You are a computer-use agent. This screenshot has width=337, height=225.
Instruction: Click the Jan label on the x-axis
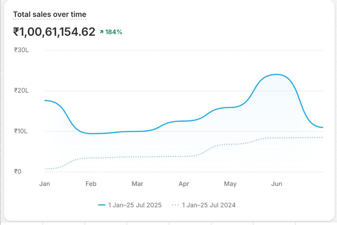pos(44,184)
